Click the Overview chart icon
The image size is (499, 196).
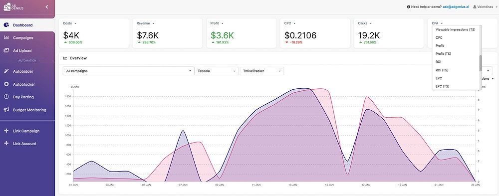point(65,58)
